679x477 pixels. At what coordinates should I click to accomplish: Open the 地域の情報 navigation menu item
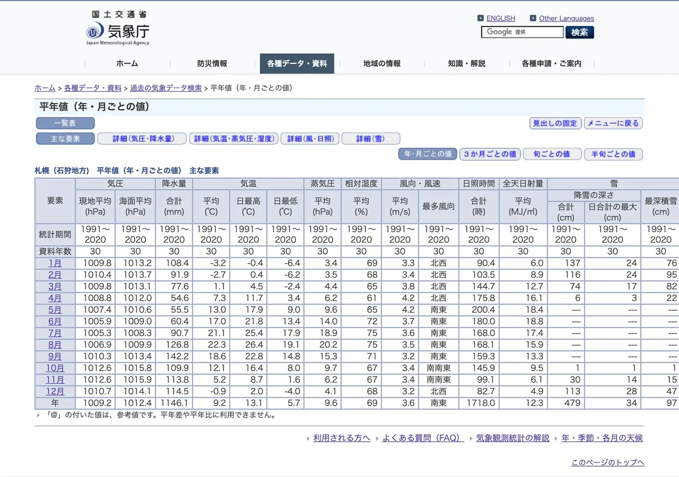pos(382,63)
